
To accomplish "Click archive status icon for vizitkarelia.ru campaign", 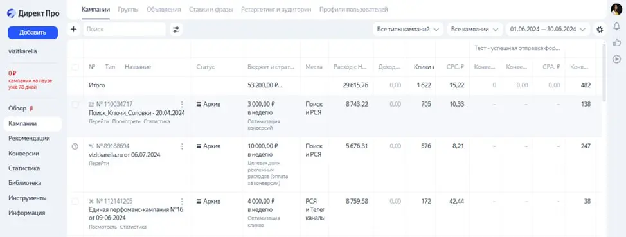I will point(199,146).
